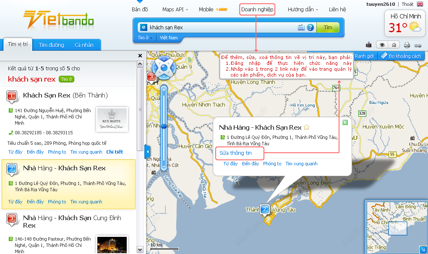Open the Liên hệ page

[x=337, y=10]
